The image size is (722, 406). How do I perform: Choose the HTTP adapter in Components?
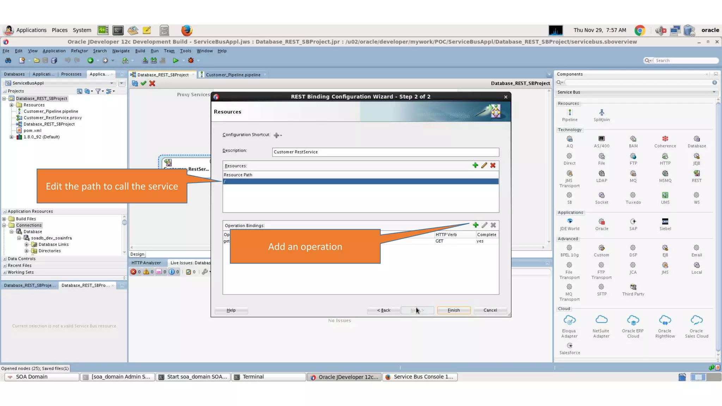tap(665, 159)
